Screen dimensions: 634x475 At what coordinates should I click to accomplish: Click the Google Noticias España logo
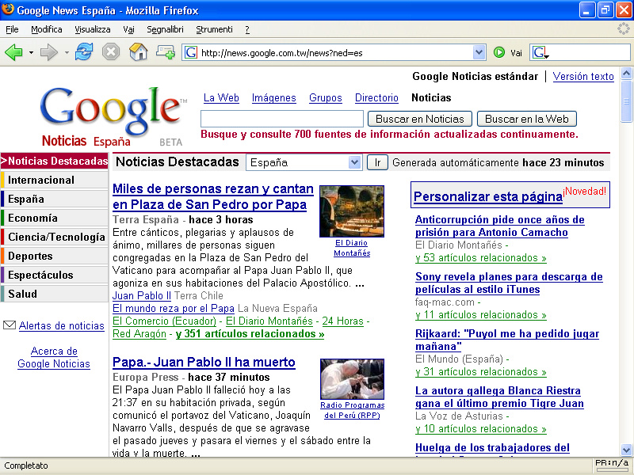coord(113,116)
